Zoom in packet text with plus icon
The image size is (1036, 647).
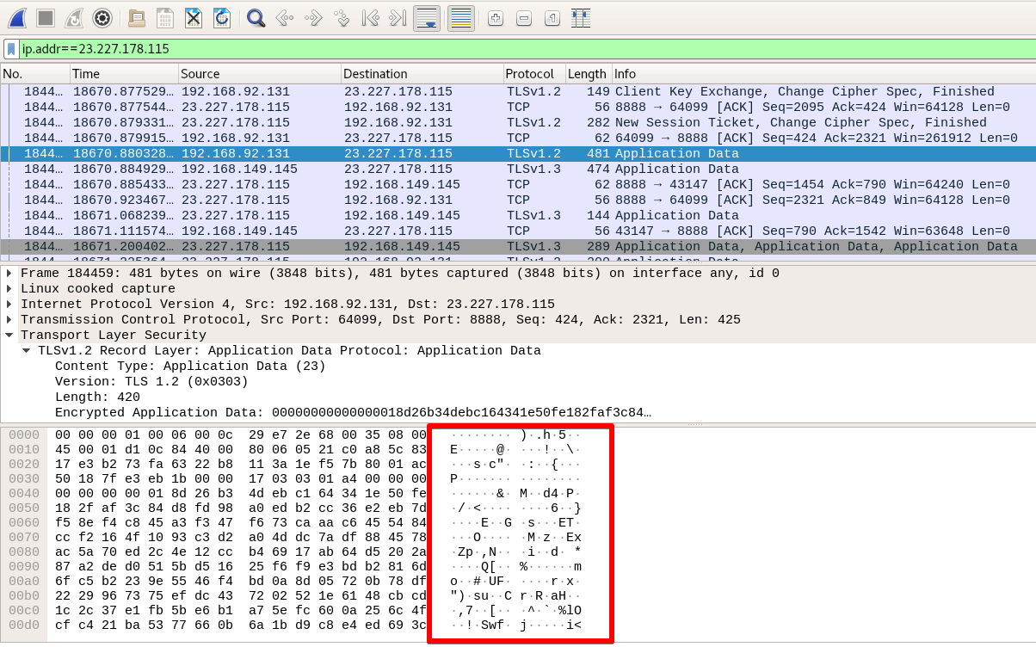496,17
